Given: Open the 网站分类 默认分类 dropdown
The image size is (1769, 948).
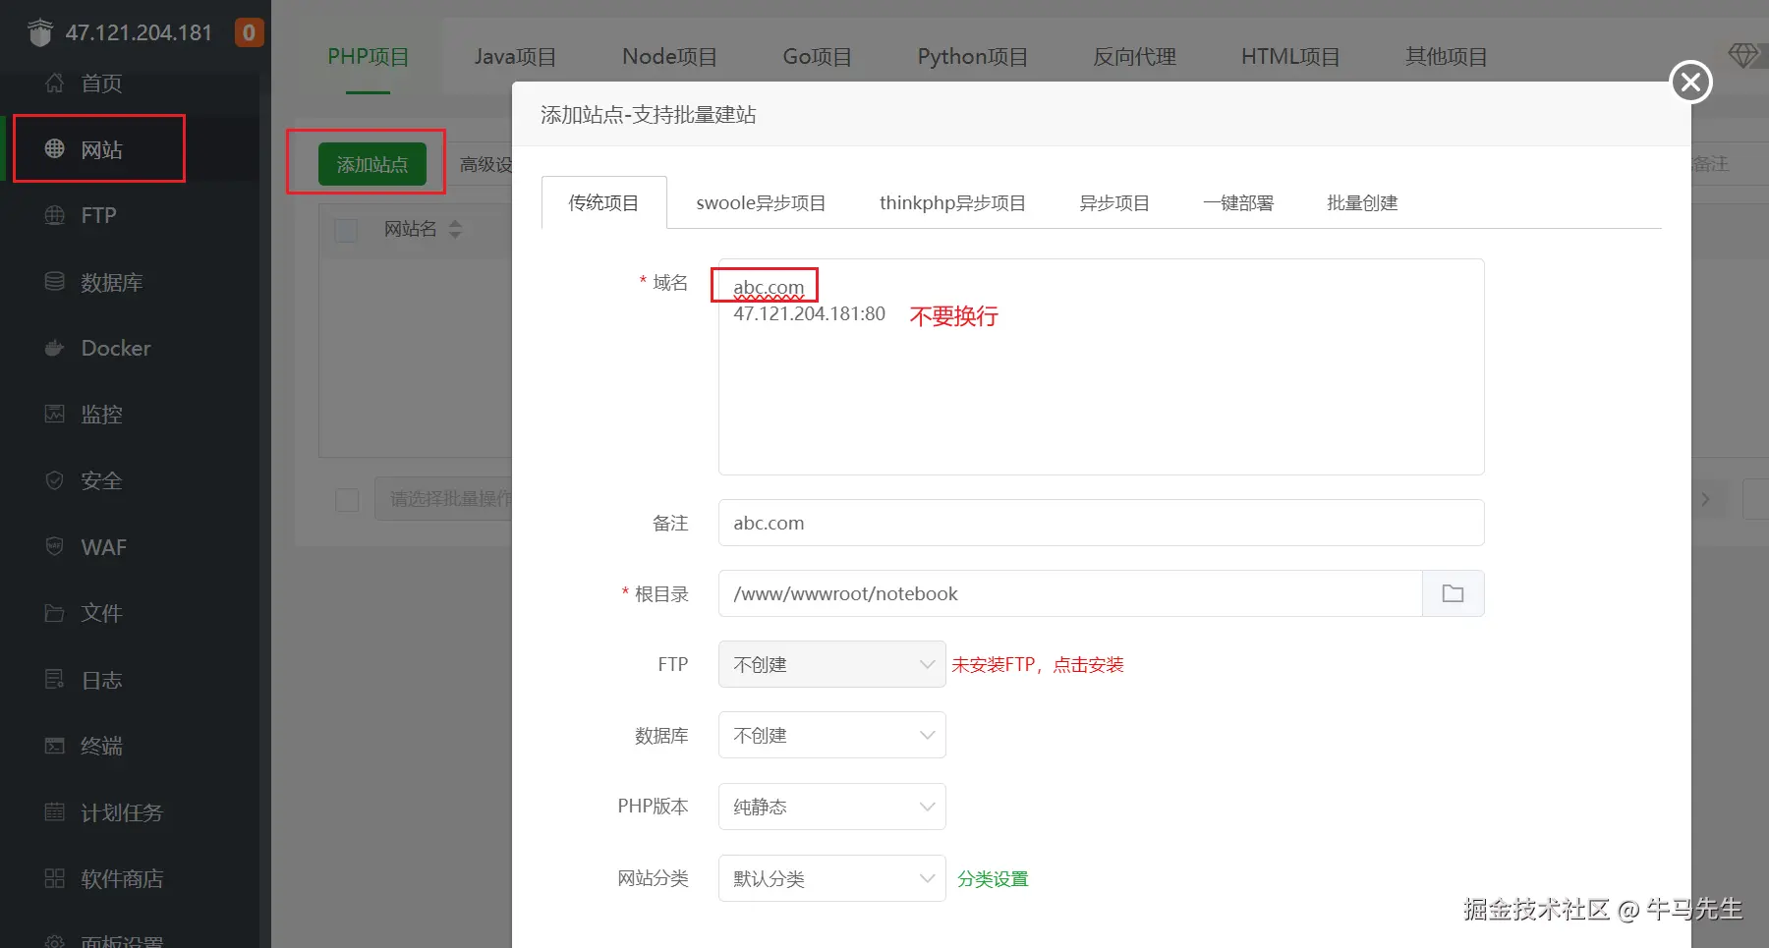Looking at the screenshot, I should click(831, 878).
